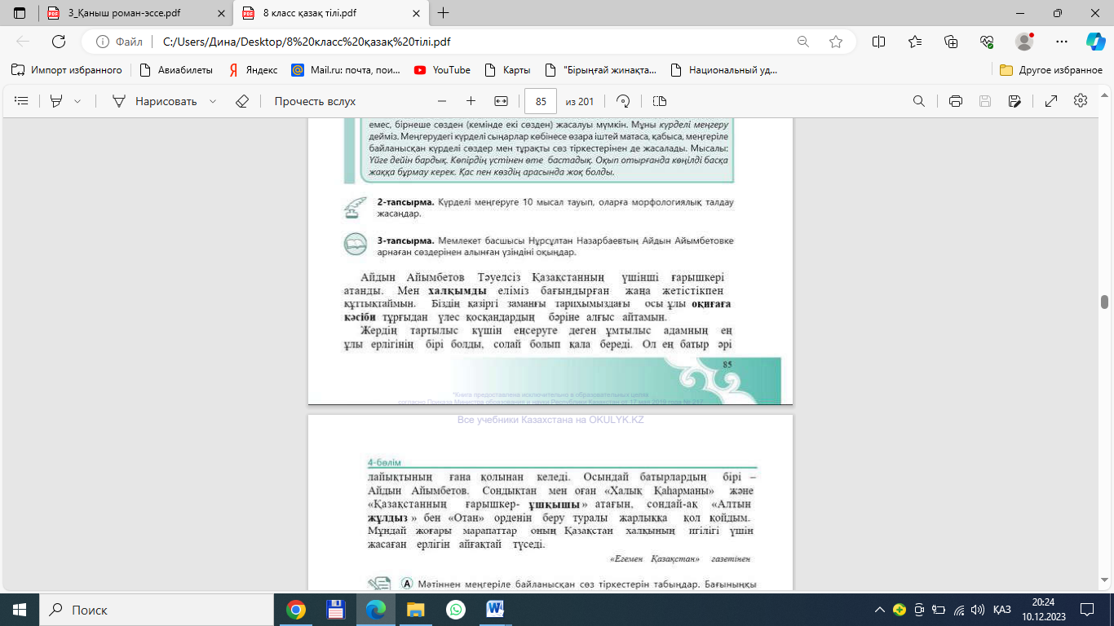Open the YouTube bookmark

pos(443,70)
